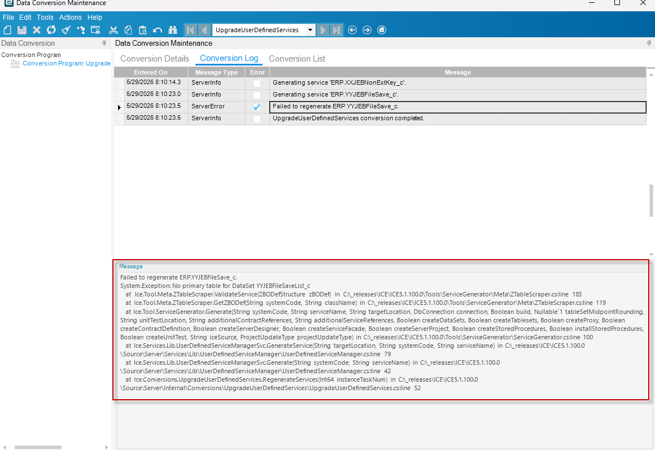Click tree panel scroll right arrow
655x450 pixels.
click(x=107, y=447)
